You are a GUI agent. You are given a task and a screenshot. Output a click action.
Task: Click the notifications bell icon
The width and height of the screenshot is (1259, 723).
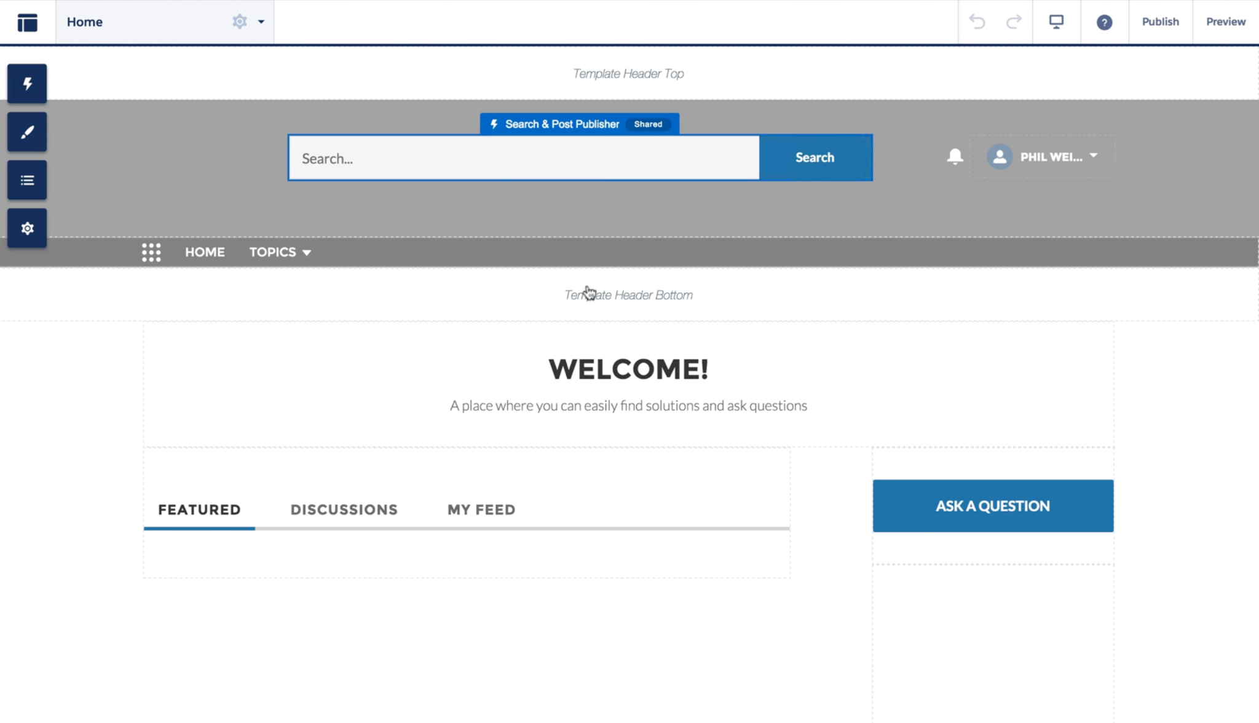(x=955, y=157)
